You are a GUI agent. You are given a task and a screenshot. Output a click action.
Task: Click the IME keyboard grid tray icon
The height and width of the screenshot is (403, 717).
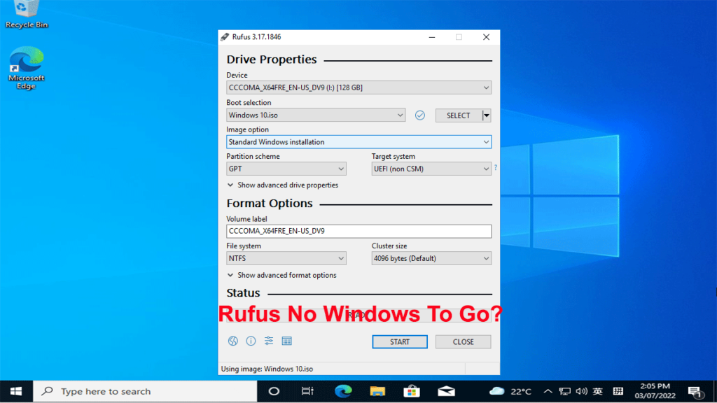click(x=618, y=392)
